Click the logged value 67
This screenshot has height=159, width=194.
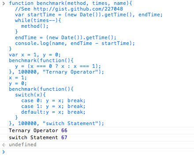pos(64,137)
